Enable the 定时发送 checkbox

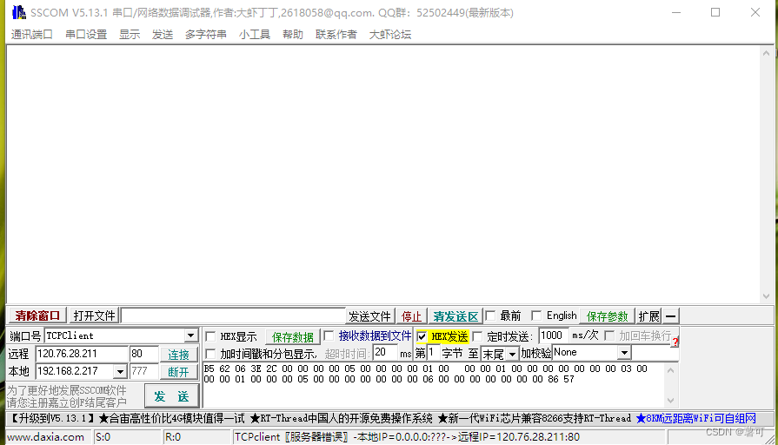pos(477,336)
